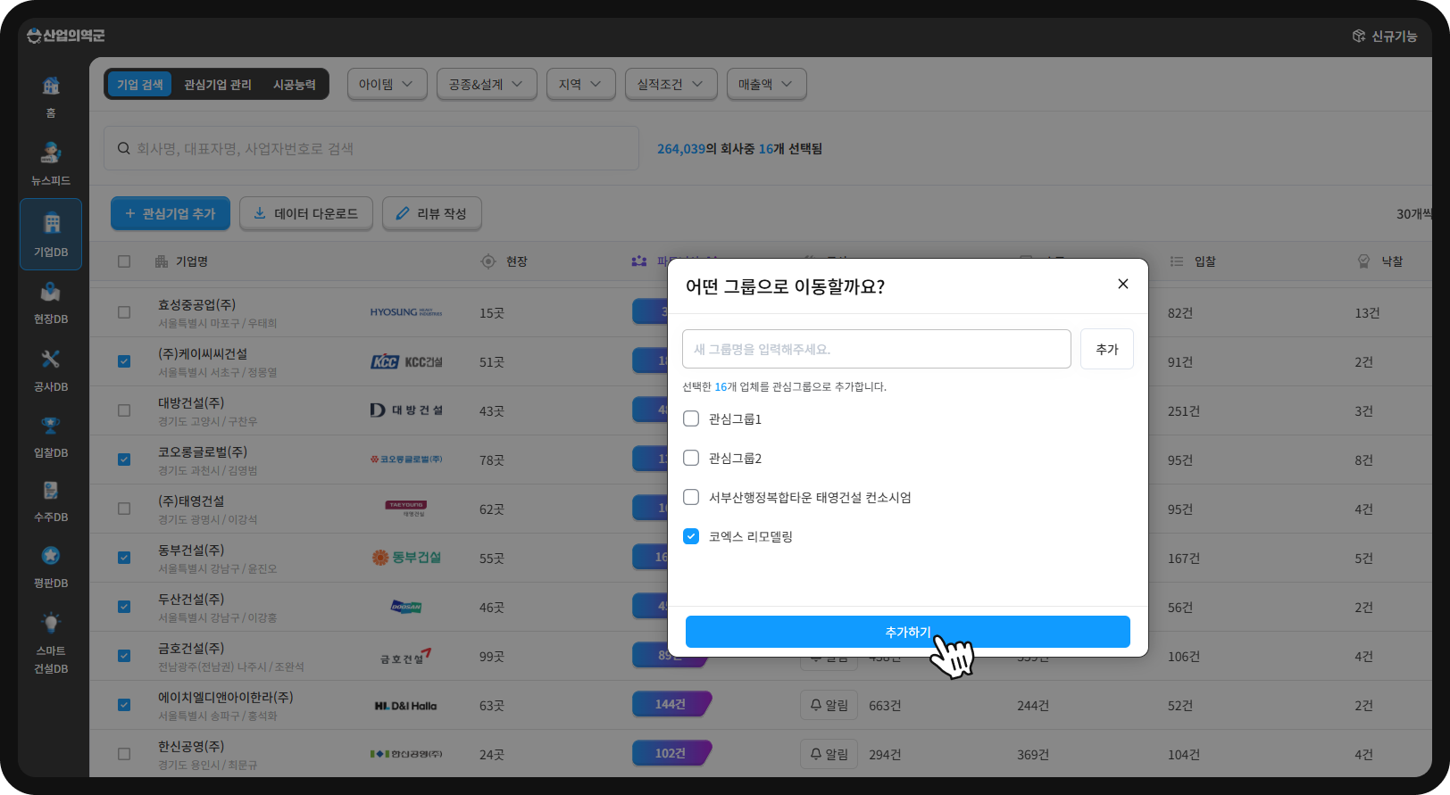
Task: Click the KCC건설 company logo
Action: tap(406, 361)
